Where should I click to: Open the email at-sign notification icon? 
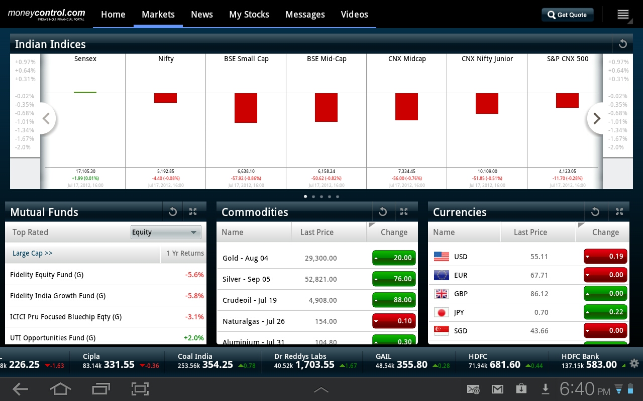(x=473, y=389)
